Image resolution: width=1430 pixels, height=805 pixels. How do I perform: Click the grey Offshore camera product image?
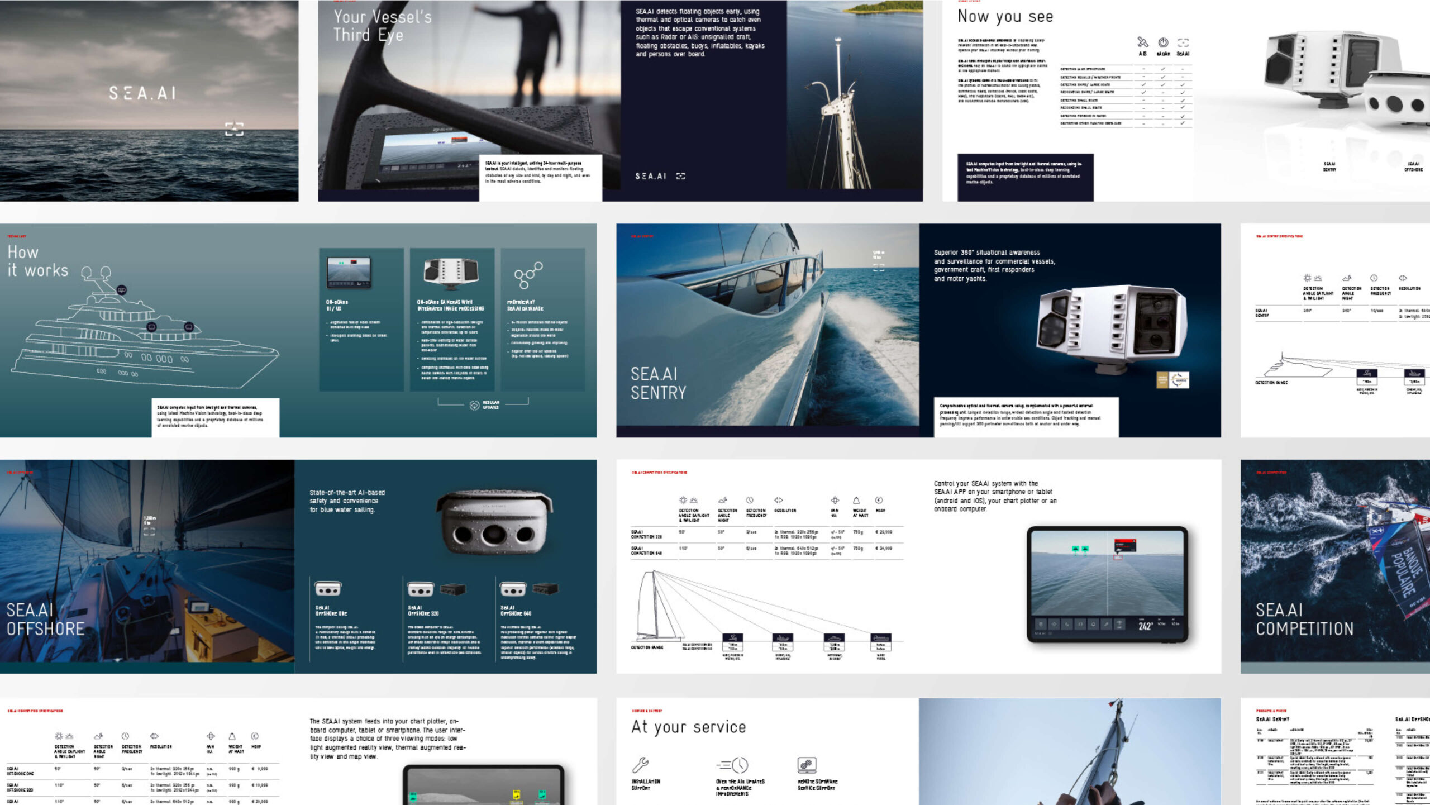tap(494, 522)
